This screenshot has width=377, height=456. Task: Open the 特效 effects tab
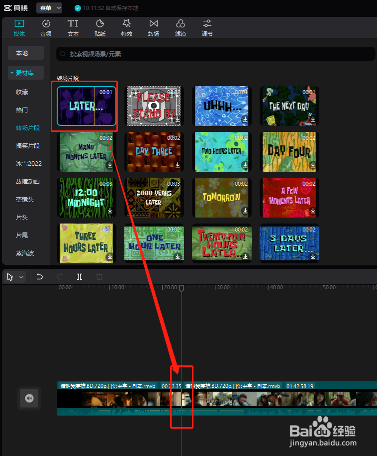[127, 27]
